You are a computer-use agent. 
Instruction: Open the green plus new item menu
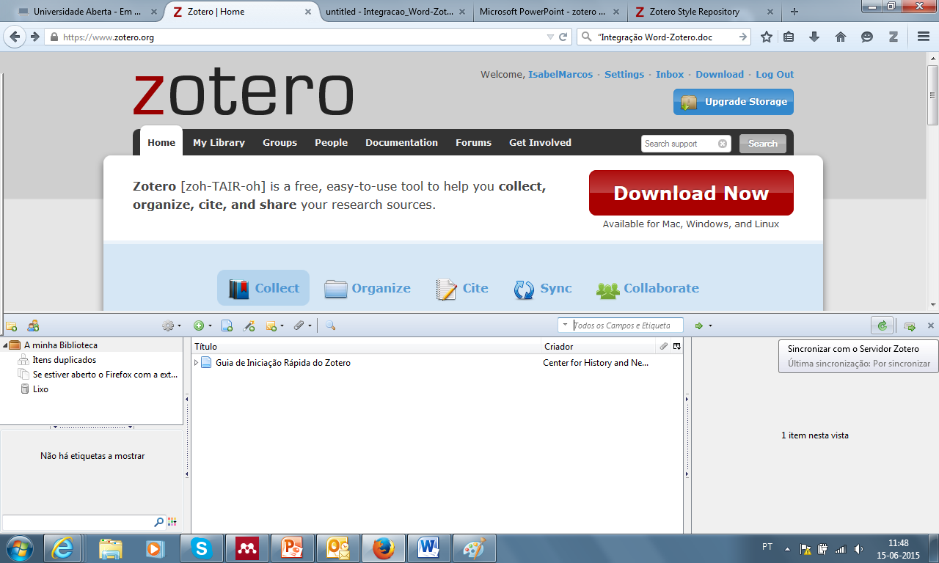coord(202,325)
